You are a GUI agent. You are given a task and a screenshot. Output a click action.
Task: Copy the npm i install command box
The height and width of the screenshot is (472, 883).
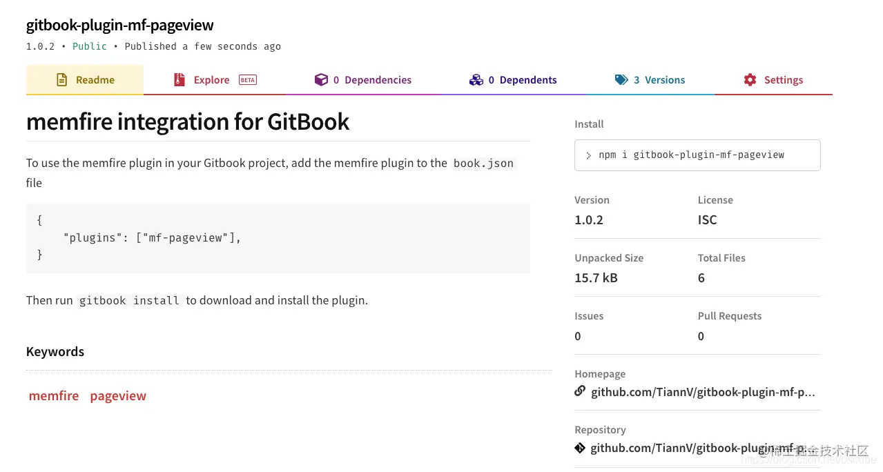pyautogui.click(x=697, y=155)
